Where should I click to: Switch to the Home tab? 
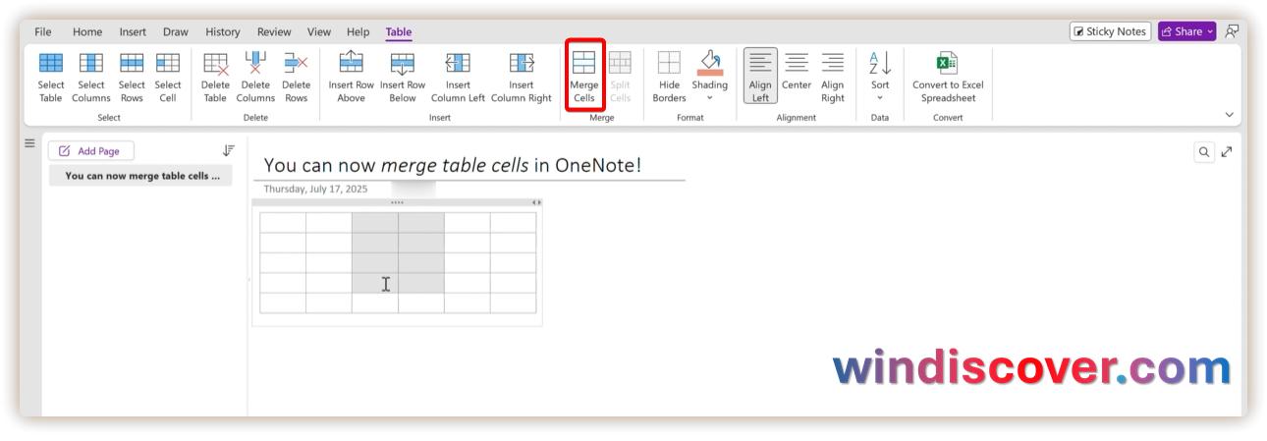[x=87, y=31]
